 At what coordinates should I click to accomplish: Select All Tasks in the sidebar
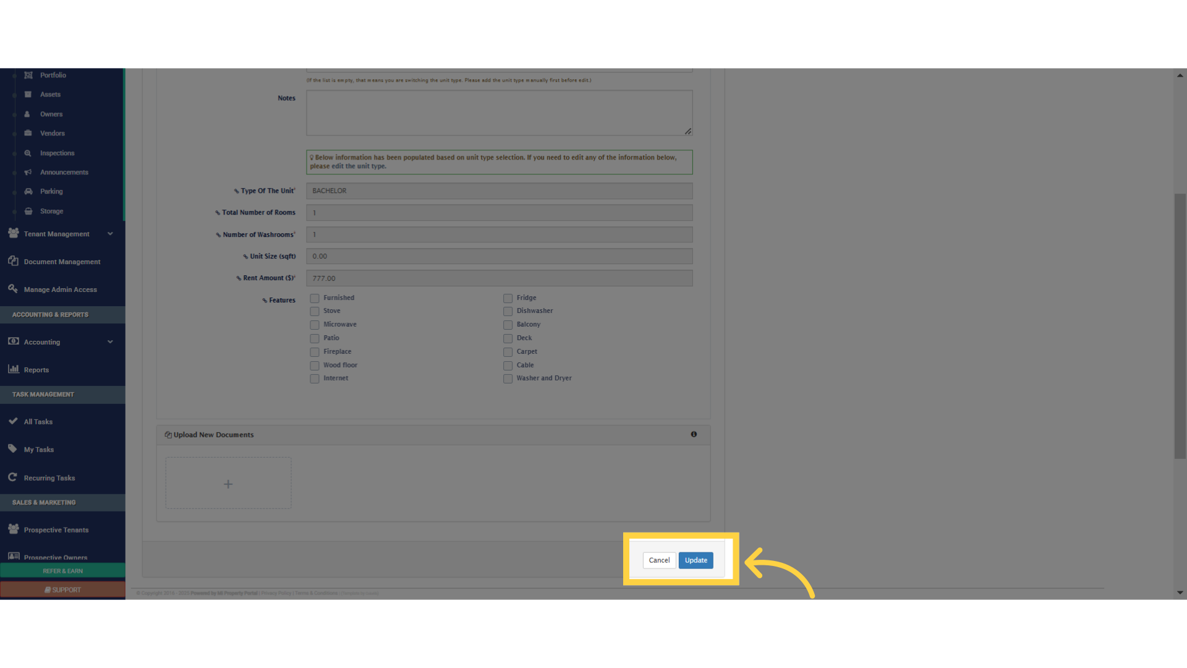click(14, 421)
